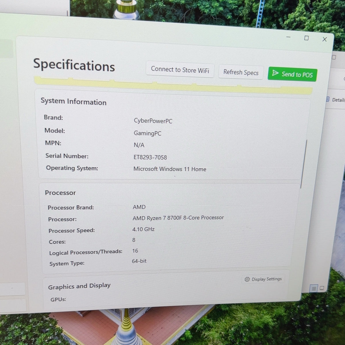Click Connect to Store WiFi
The width and height of the screenshot is (345, 345).
click(x=180, y=70)
